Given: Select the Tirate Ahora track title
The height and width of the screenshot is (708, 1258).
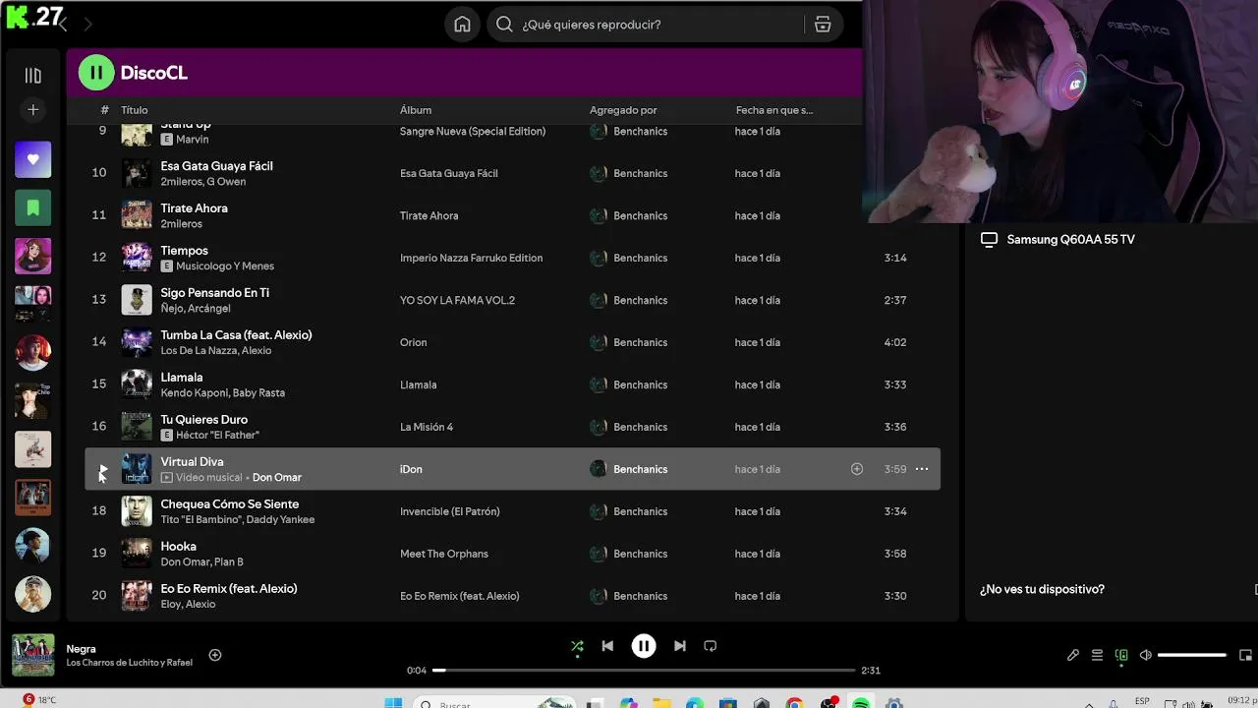Looking at the screenshot, I should pyautogui.click(x=194, y=208).
